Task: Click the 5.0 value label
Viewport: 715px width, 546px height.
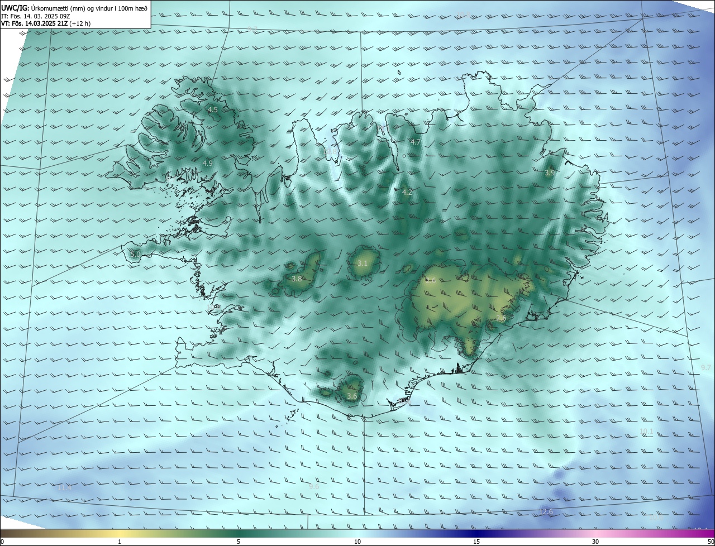Action: pyautogui.click(x=135, y=255)
